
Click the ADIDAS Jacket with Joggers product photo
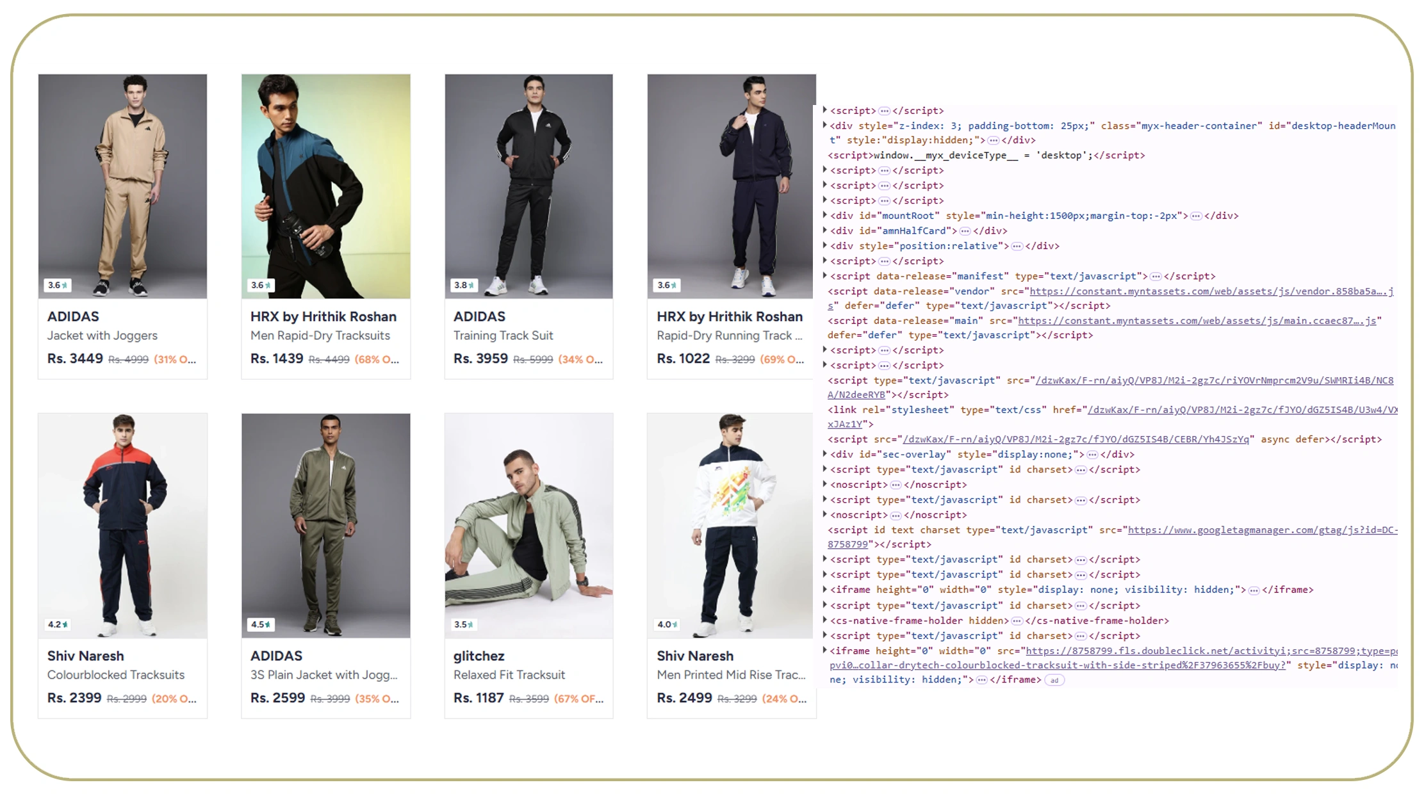coord(122,186)
